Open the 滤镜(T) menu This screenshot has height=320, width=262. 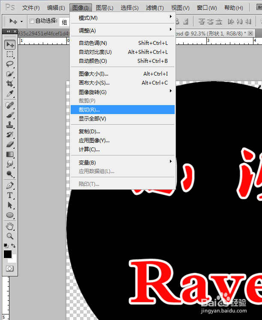coord(155,8)
